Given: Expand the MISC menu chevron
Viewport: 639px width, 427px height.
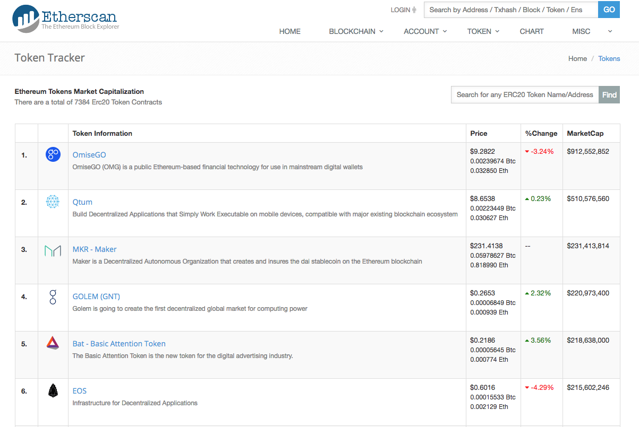Looking at the screenshot, I should point(610,31).
